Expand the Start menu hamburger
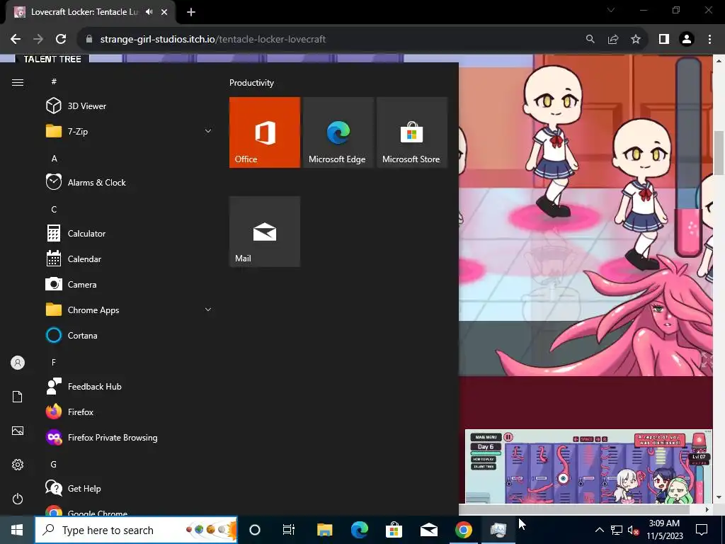Screen dimensions: 725x544 (x=18, y=82)
